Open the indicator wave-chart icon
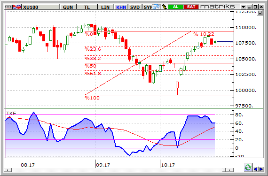Image resolution: width=268 pixels, height=176 pixels. pos(17,7)
